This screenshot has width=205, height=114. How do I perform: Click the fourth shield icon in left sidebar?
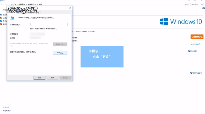(x=1, y=24)
